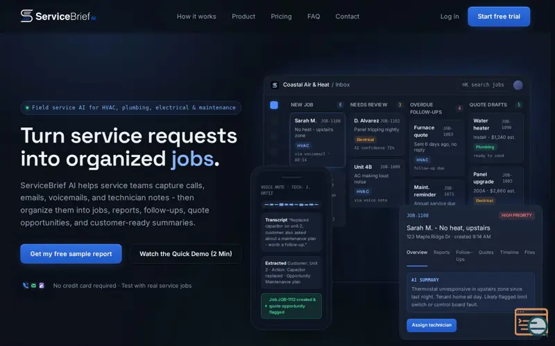Select the active blue sidebar icon
555x346 pixels.
pos(274,105)
